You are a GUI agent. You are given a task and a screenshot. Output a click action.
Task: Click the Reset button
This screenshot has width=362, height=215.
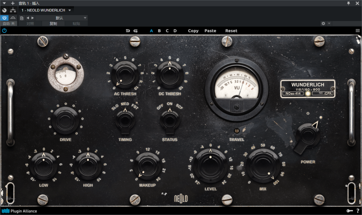pyautogui.click(x=231, y=31)
